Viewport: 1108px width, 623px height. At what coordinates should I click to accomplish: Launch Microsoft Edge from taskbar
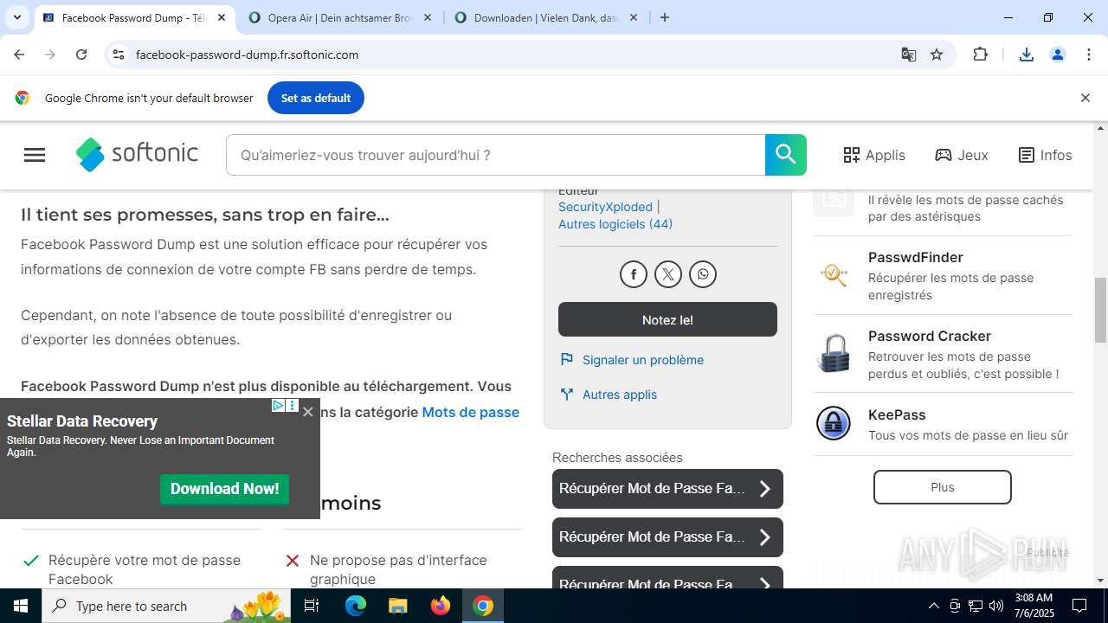tap(356, 606)
